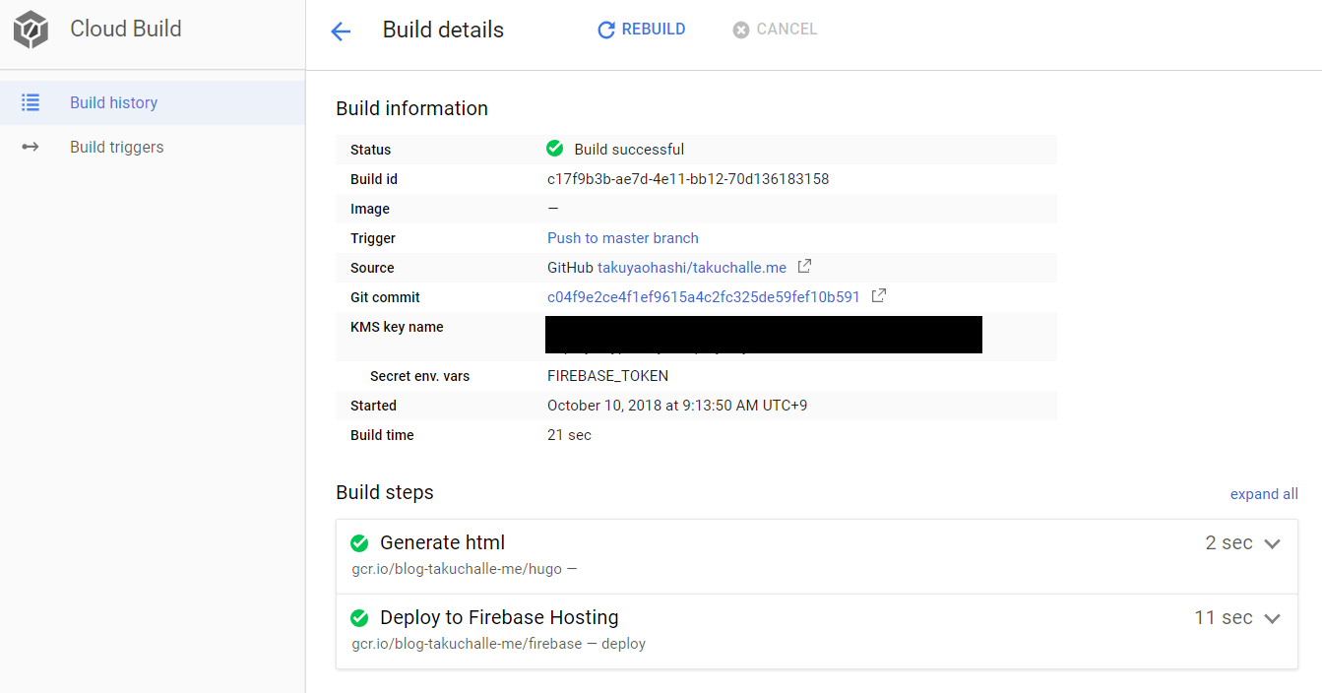Go back using the left arrow
1322x693 pixels.
coord(341,31)
